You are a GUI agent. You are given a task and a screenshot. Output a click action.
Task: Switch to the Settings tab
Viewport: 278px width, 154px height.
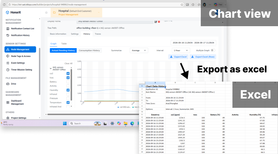click(x=75, y=34)
